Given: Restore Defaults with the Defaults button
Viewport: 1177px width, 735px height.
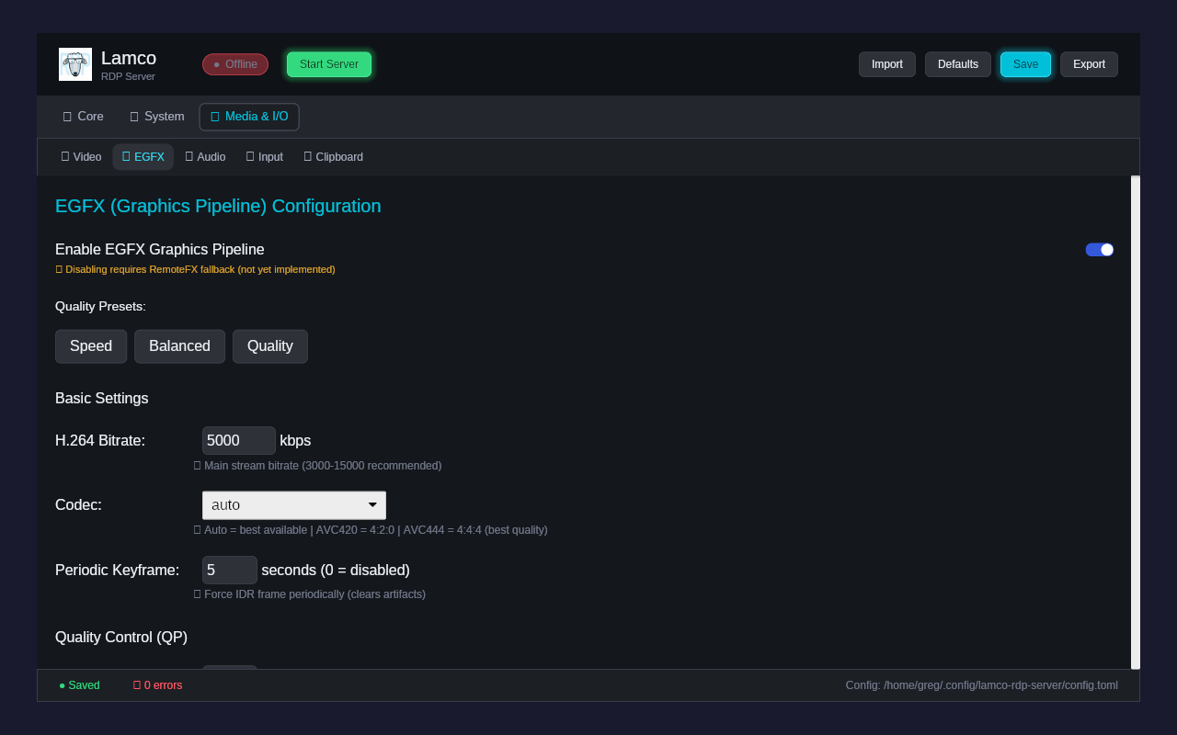Looking at the screenshot, I should [957, 64].
